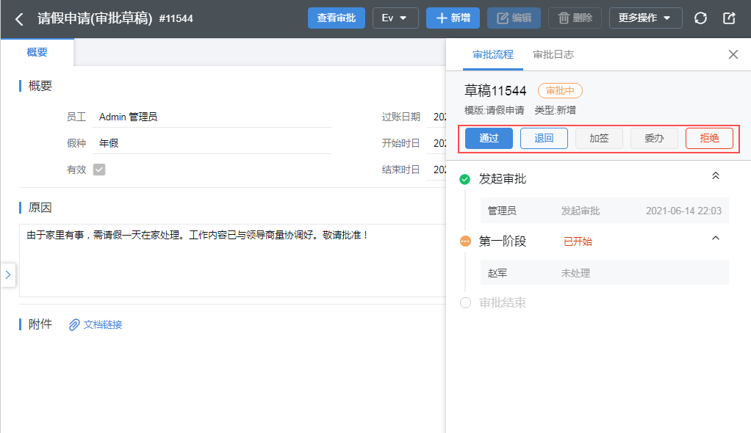The width and height of the screenshot is (751, 433).
Task: Click the export share icon top right
Action: [729, 18]
